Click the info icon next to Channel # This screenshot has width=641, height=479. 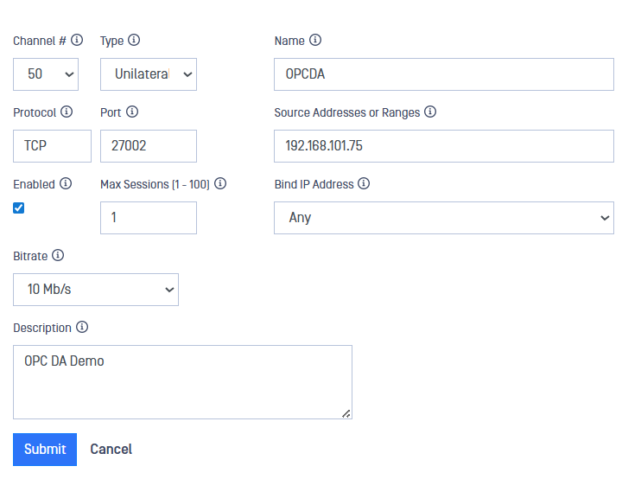77,40
